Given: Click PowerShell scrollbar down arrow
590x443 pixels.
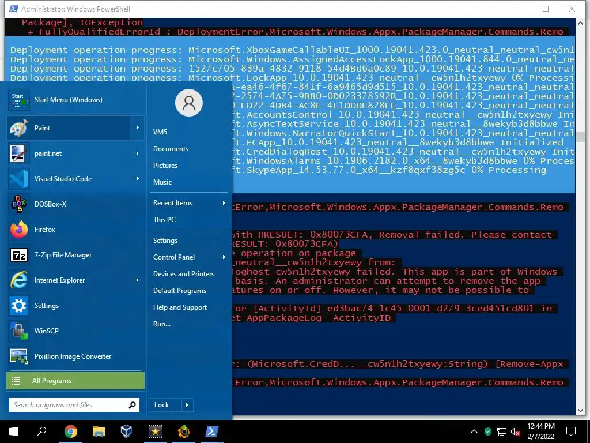Looking at the screenshot, I should coord(580,411).
